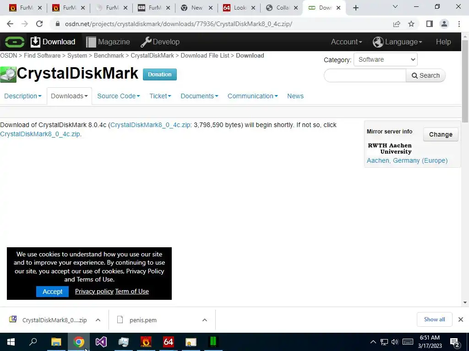Click the site search input field
The width and height of the screenshot is (469, 351).
(x=365, y=75)
